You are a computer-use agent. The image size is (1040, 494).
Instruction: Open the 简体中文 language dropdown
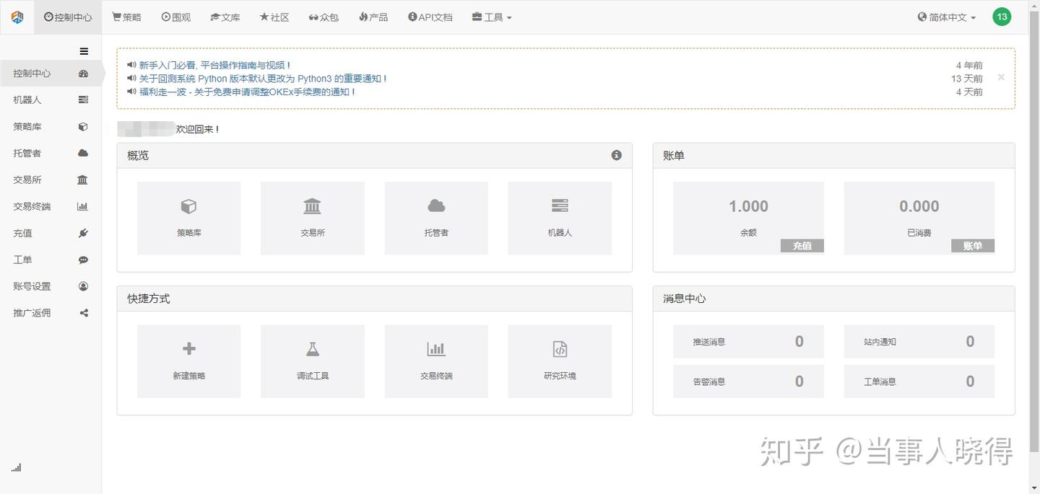tap(946, 17)
